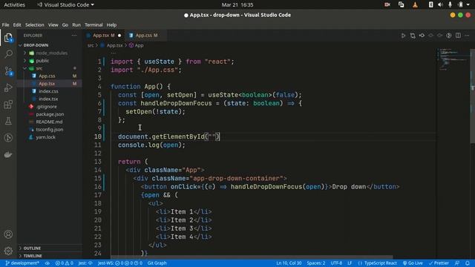The height and width of the screenshot is (267, 475).
Task: Open the View menu
Action: tap(53, 24)
